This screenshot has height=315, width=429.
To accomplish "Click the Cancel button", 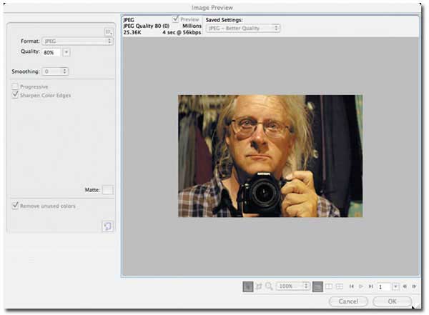I will coord(348,301).
